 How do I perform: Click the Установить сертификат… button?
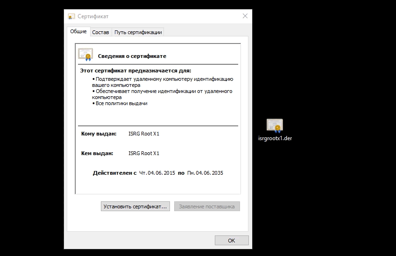pyautogui.click(x=135, y=206)
